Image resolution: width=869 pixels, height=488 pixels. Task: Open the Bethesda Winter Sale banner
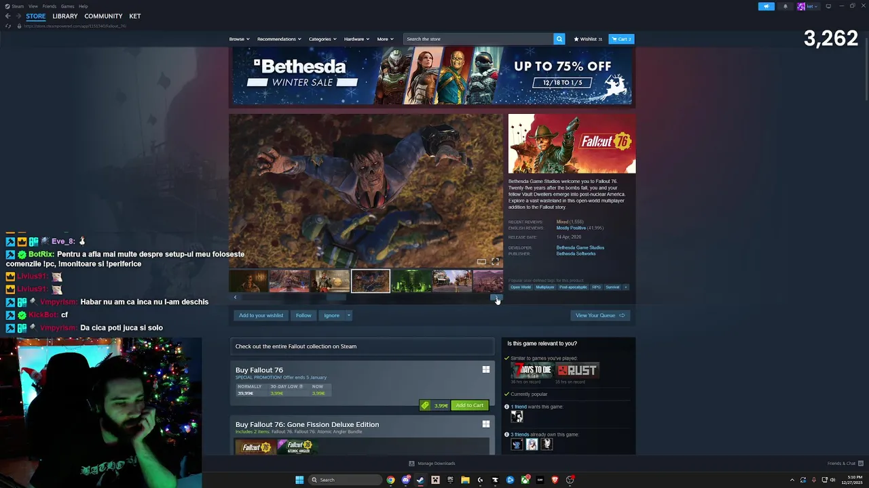click(x=432, y=75)
